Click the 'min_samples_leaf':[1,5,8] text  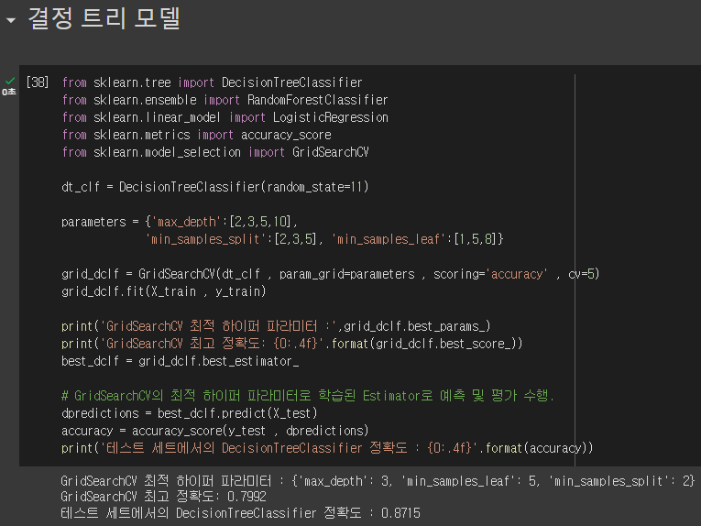coord(417,239)
